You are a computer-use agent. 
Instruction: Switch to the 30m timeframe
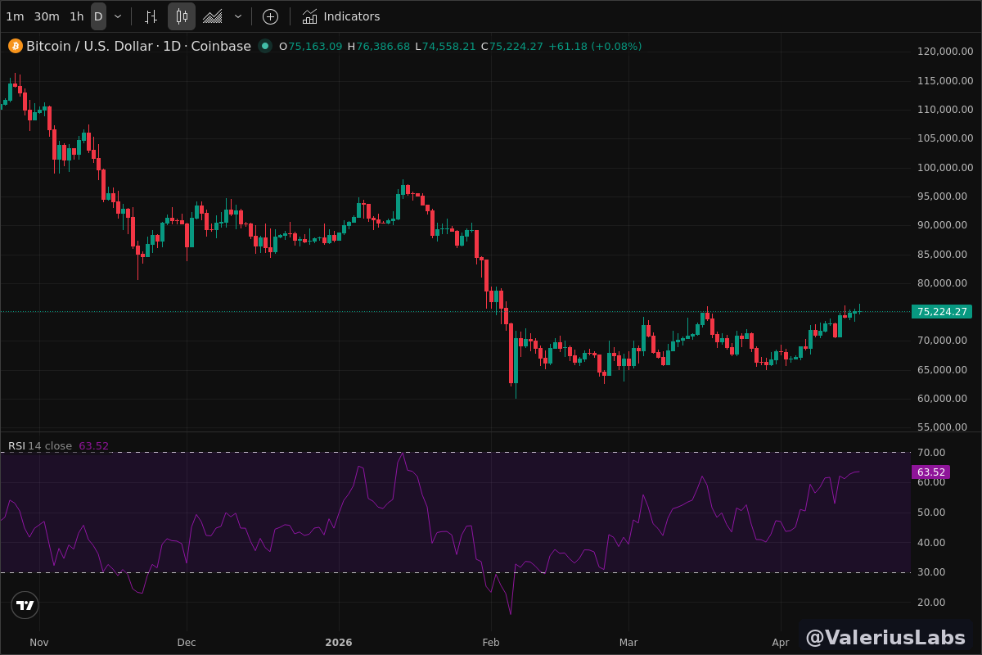(47, 16)
